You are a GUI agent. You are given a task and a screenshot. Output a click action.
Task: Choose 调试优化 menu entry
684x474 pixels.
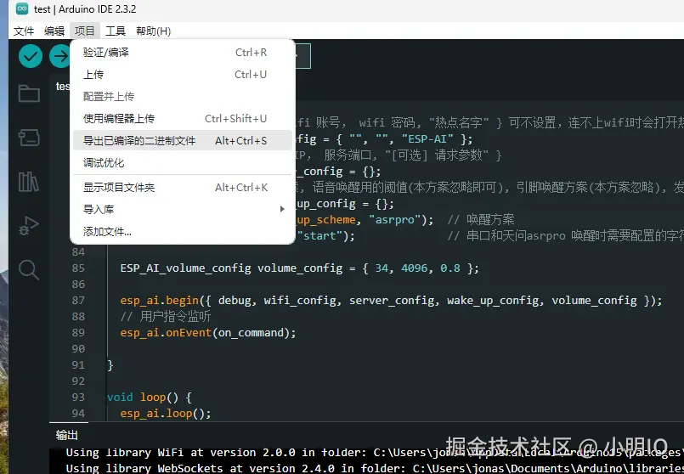[x=183, y=162]
